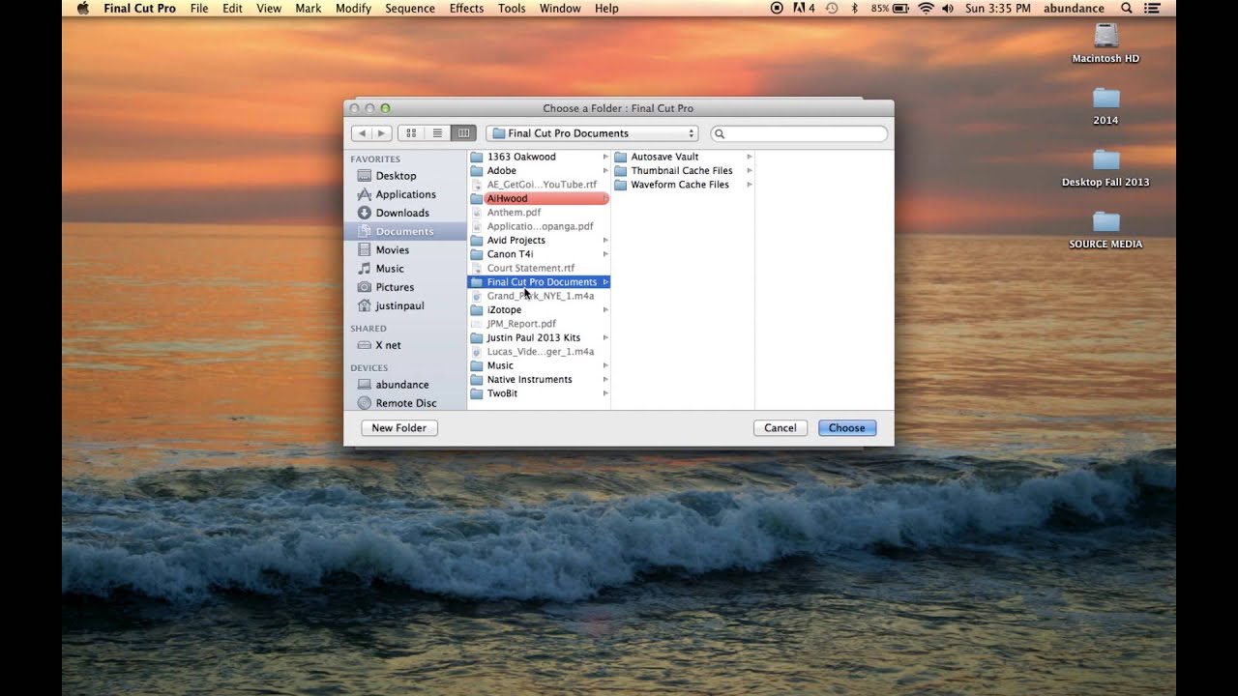
Task: Click the search field in dialog
Action: coord(799,133)
